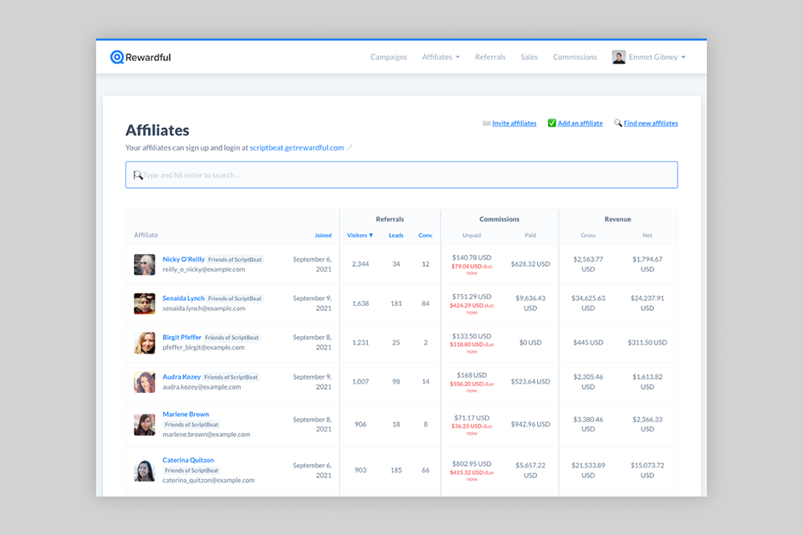Open Senaida Lynch's affiliate profile

click(x=183, y=298)
